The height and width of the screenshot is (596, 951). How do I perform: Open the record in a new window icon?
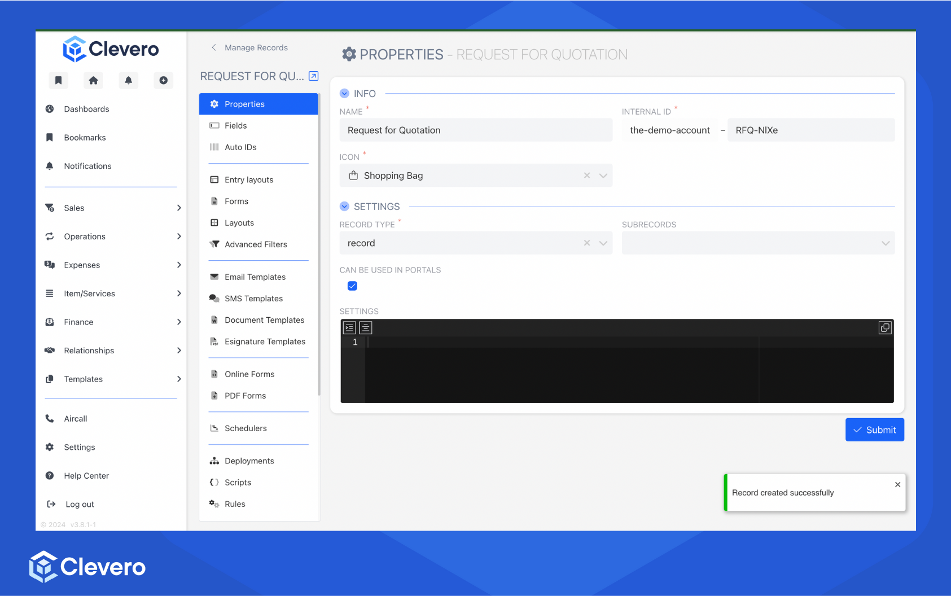[314, 76]
